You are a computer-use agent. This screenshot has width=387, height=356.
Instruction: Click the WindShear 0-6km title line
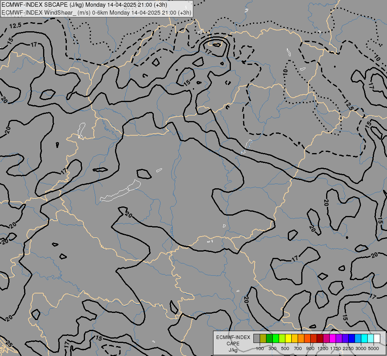coord(96,13)
